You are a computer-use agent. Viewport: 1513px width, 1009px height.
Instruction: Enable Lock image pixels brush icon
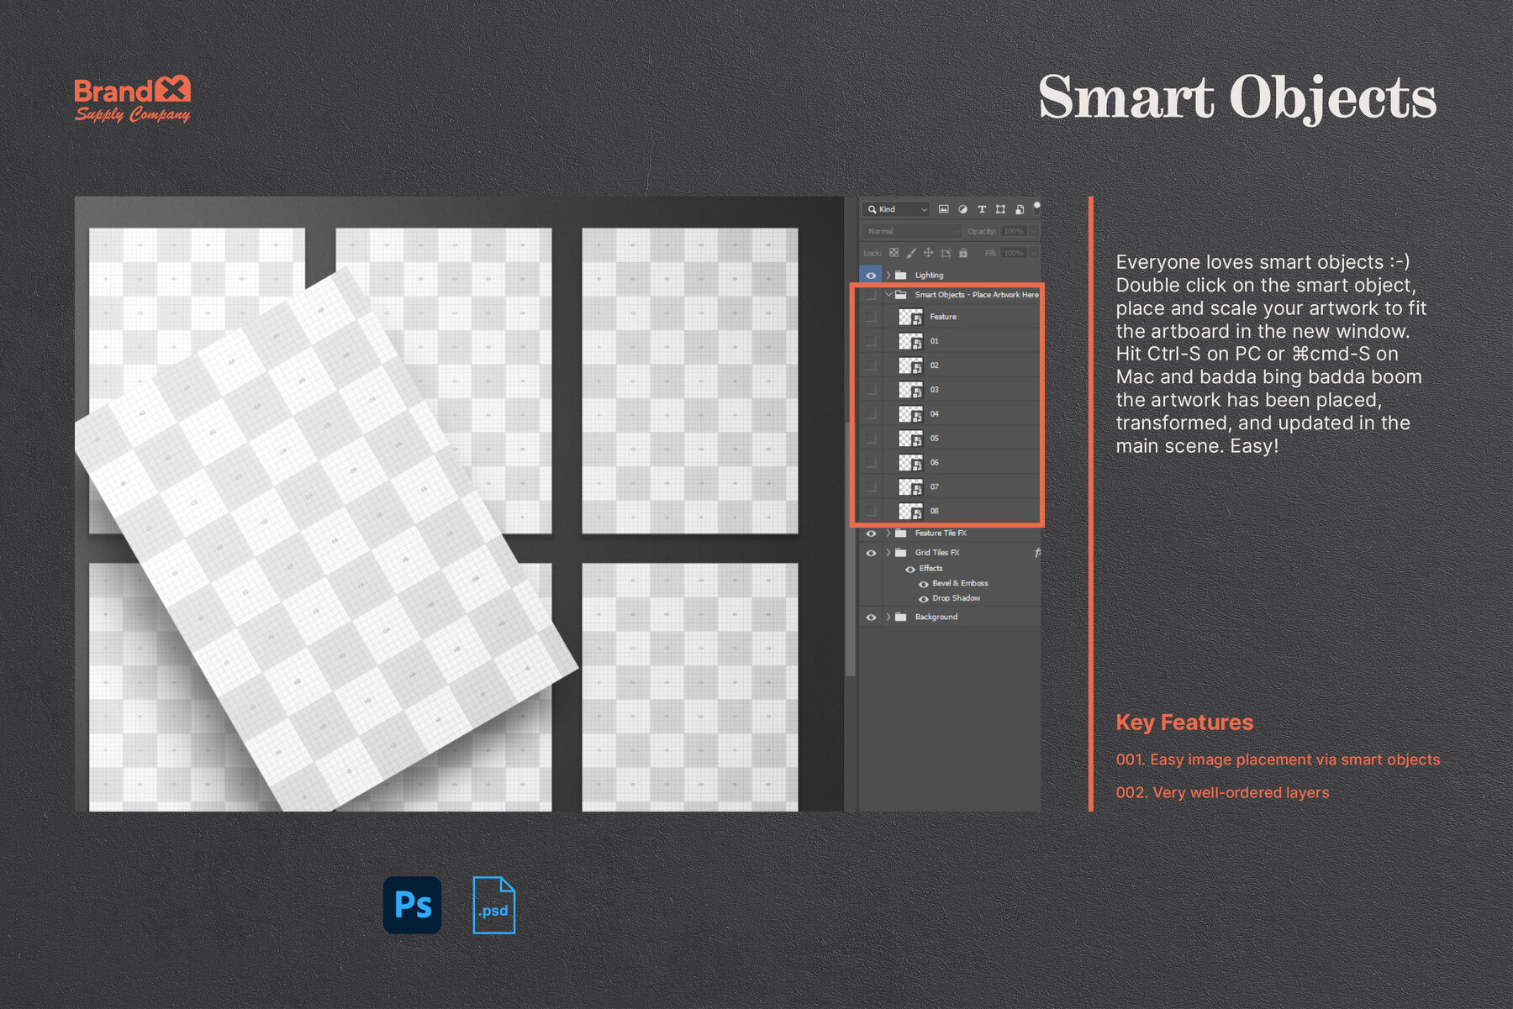pos(911,253)
